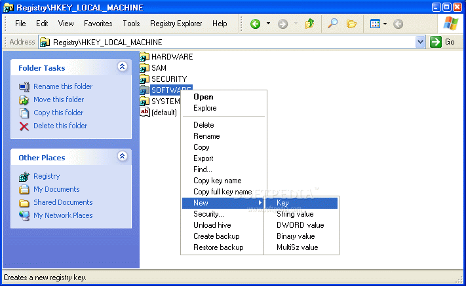Screen dimensions: 466x286
Task: Select Find... from the context menu
Action: 223,170
